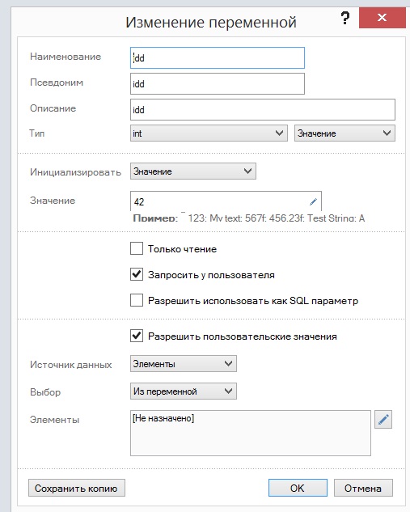Open the Инициализировать dropdown

(193, 171)
